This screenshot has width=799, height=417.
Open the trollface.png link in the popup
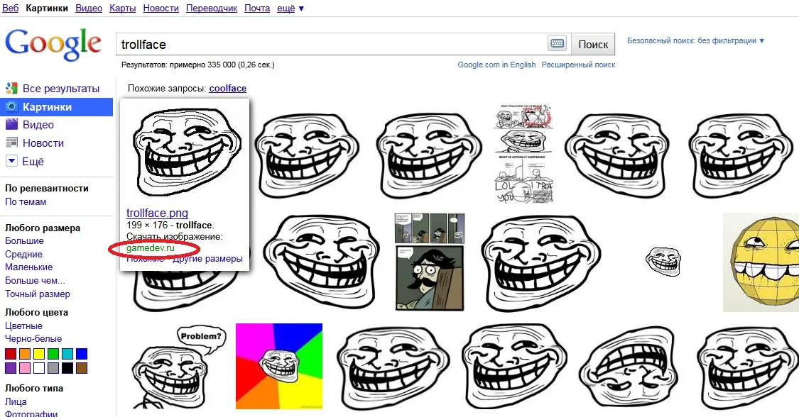pyautogui.click(x=157, y=213)
